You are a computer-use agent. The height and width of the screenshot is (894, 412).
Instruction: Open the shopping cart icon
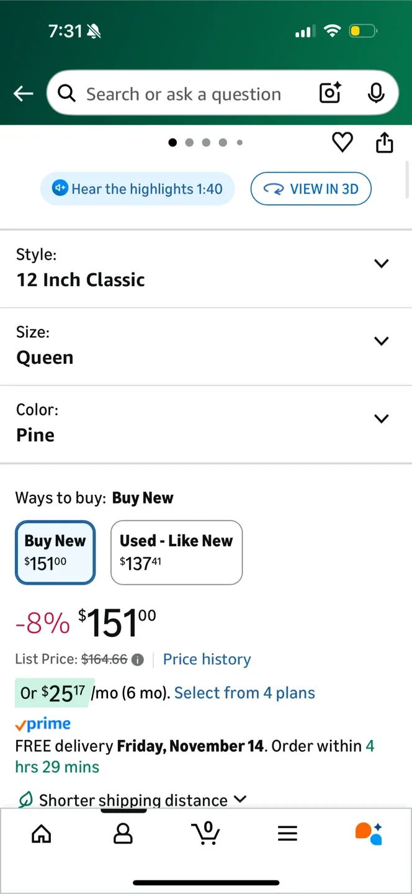(205, 833)
